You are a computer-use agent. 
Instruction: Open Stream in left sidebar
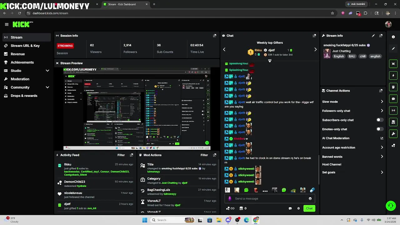[x=26, y=37]
